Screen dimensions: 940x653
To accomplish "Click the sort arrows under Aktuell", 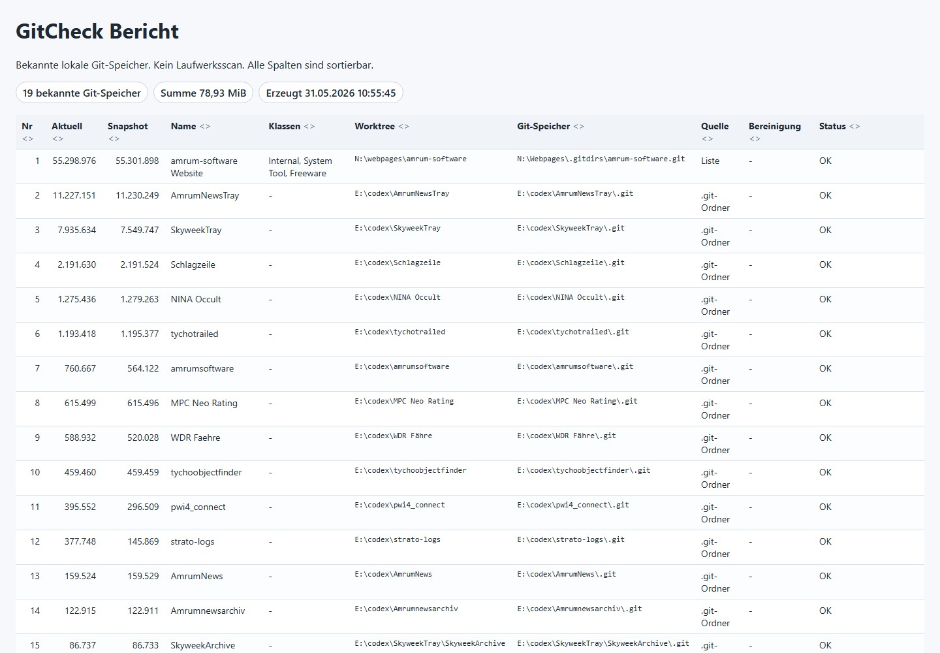I will [57, 138].
